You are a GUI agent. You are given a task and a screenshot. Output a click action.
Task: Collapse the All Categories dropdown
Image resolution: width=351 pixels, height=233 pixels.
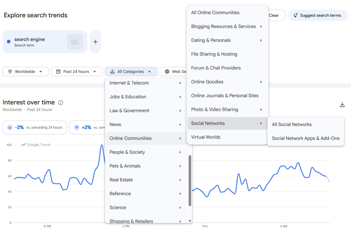[131, 72]
